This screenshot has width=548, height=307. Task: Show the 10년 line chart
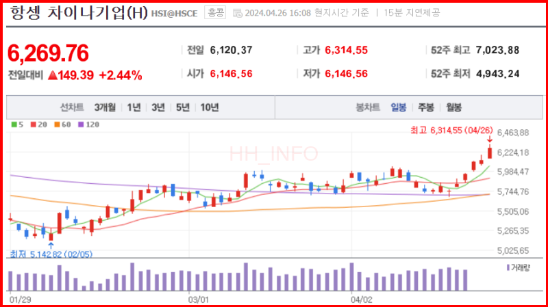pyautogui.click(x=210, y=107)
